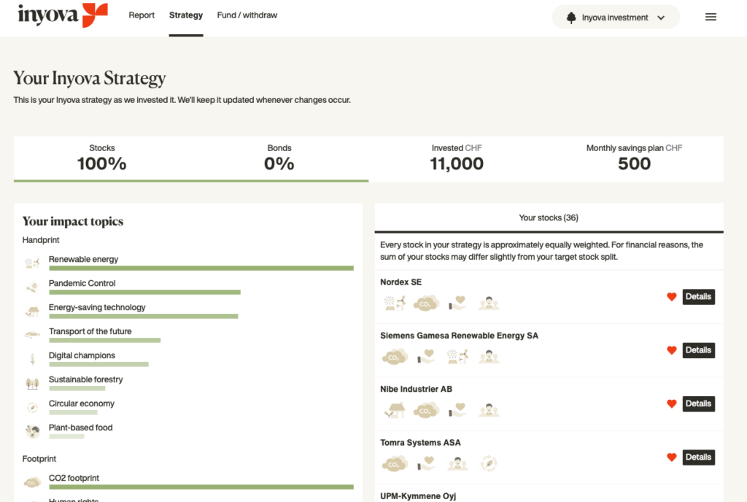Click Siemens Gamesa's renewable energy icon

click(457, 356)
